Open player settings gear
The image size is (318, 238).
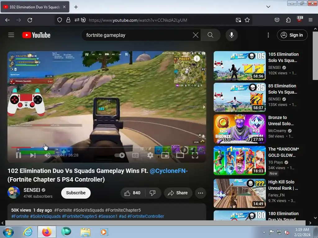click(x=150, y=155)
